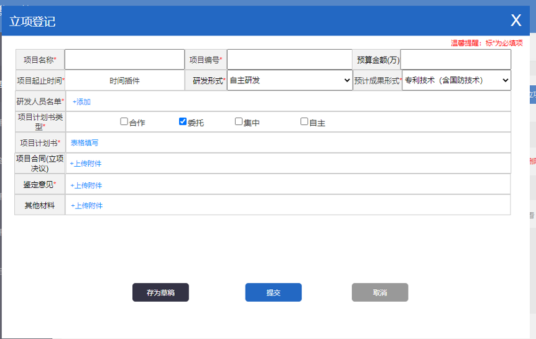Viewport: 536px width, 339px height.
Task: Check the 合作 checkbox
Action: 124,122
